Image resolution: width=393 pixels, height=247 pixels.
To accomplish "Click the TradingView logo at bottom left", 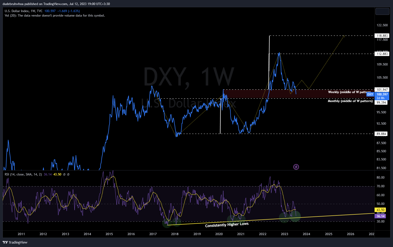I will [x=15, y=242].
